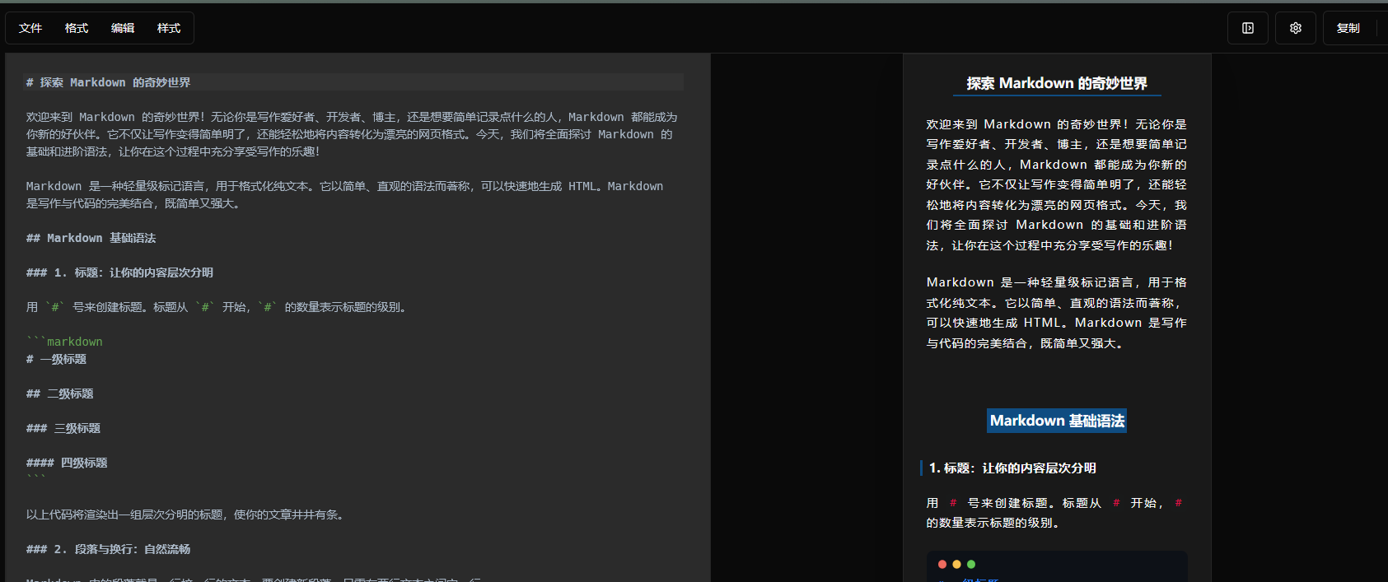
Task: Click editor paragraph starting 'Markdown 是一种轻量级标记语言'
Action: click(x=344, y=194)
